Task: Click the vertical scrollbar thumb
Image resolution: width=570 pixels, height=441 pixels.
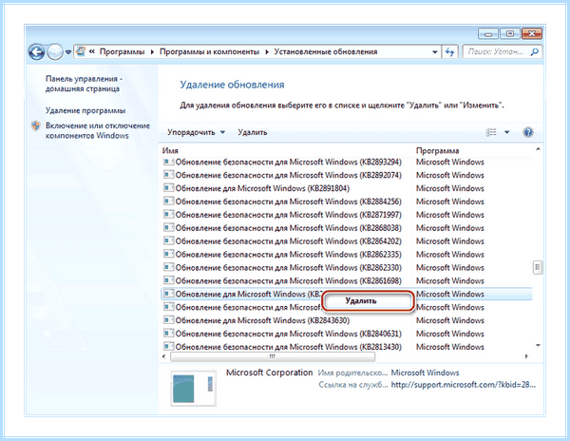Action: click(x=538, y=268)
